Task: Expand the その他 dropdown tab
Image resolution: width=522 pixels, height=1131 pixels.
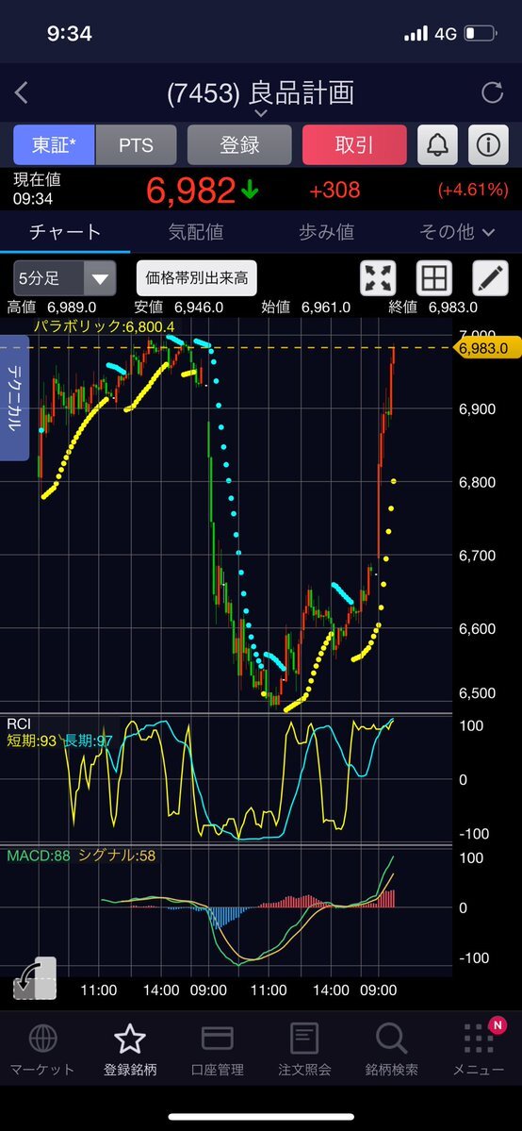Action: [457, 231]
